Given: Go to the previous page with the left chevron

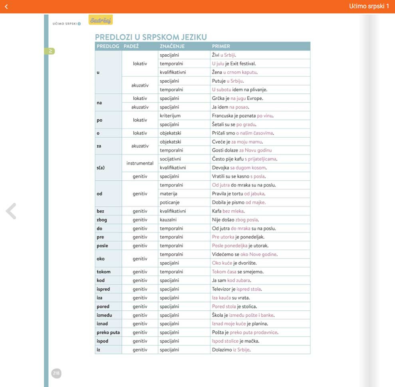Looking at the screenshot, I should tap(11, 211).
